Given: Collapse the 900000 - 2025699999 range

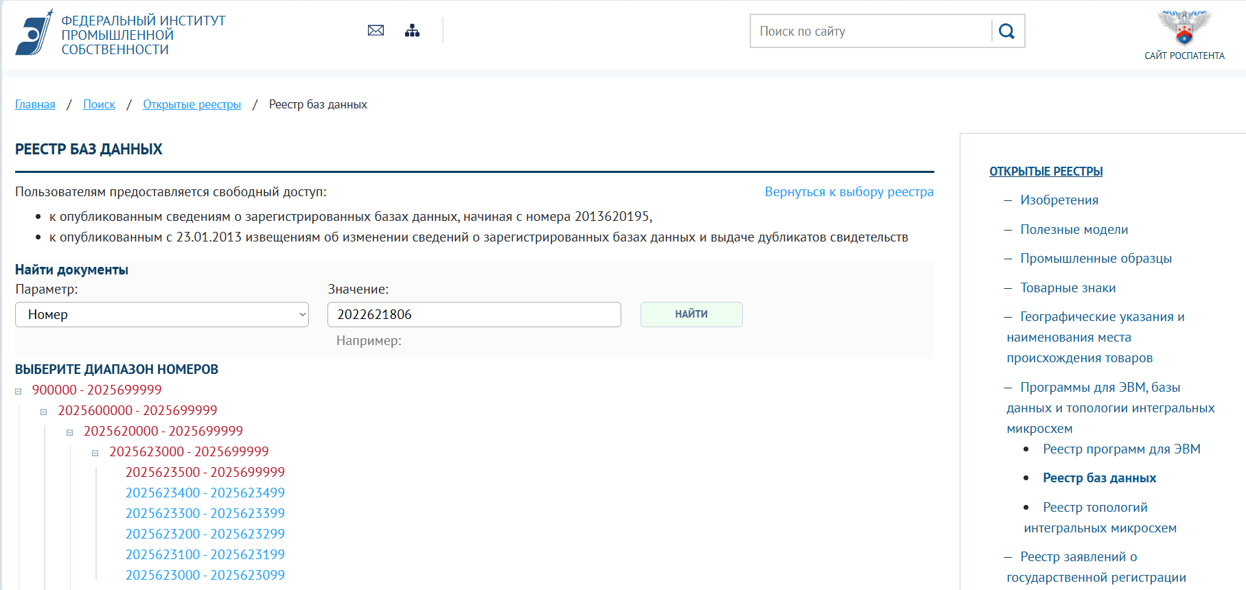Looking at the screenshot, I should [19, 392].
